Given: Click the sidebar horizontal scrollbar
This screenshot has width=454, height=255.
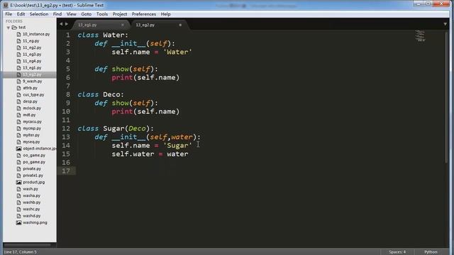Looking at the screenshot, I should pos(27,245).
